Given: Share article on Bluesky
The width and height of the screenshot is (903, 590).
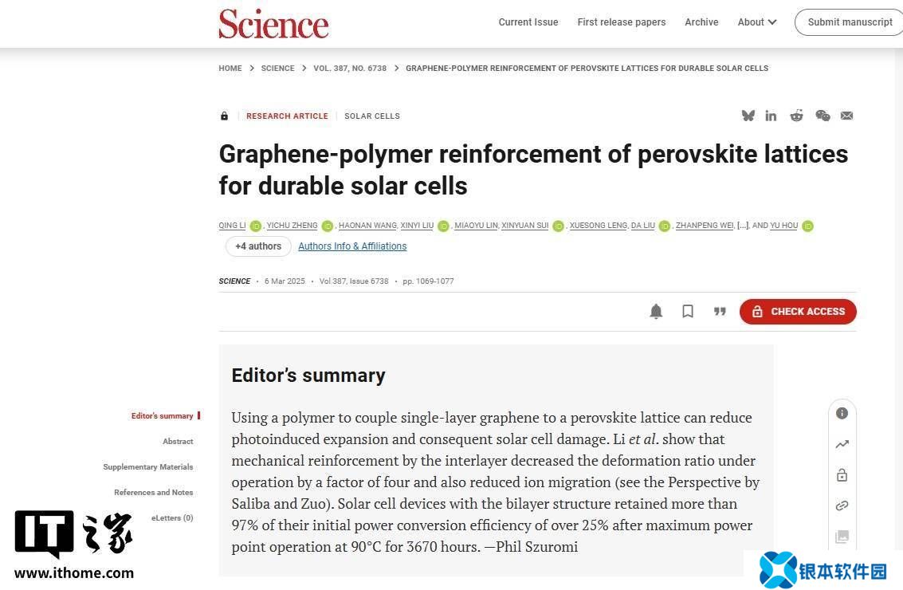Looking at the screenshot, I should [748, 116].
